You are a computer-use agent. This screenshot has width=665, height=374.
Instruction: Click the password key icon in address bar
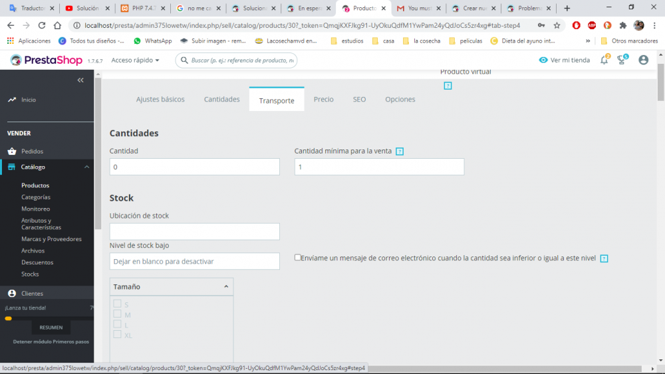(541, 25)
